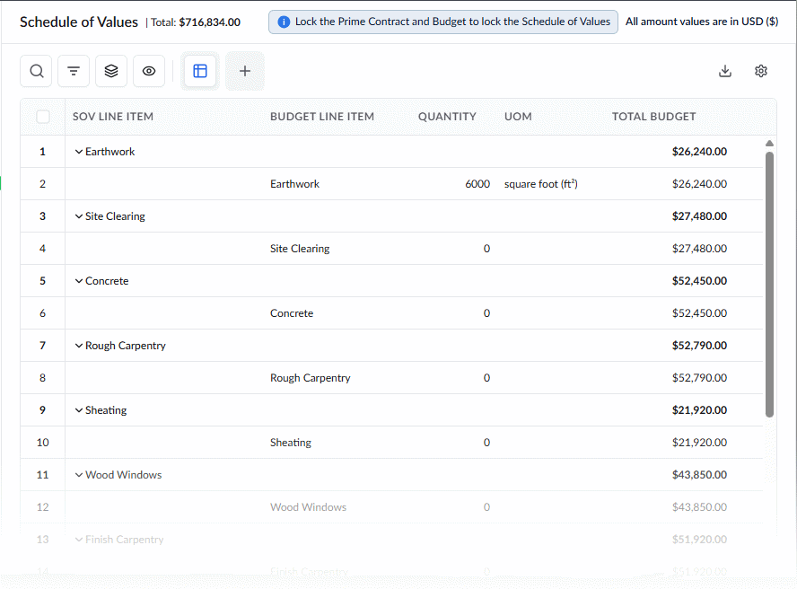Click quantity 0 in Site Clearing row
Image resolution: width=797 pixels, height=589 pixels.
487,248
